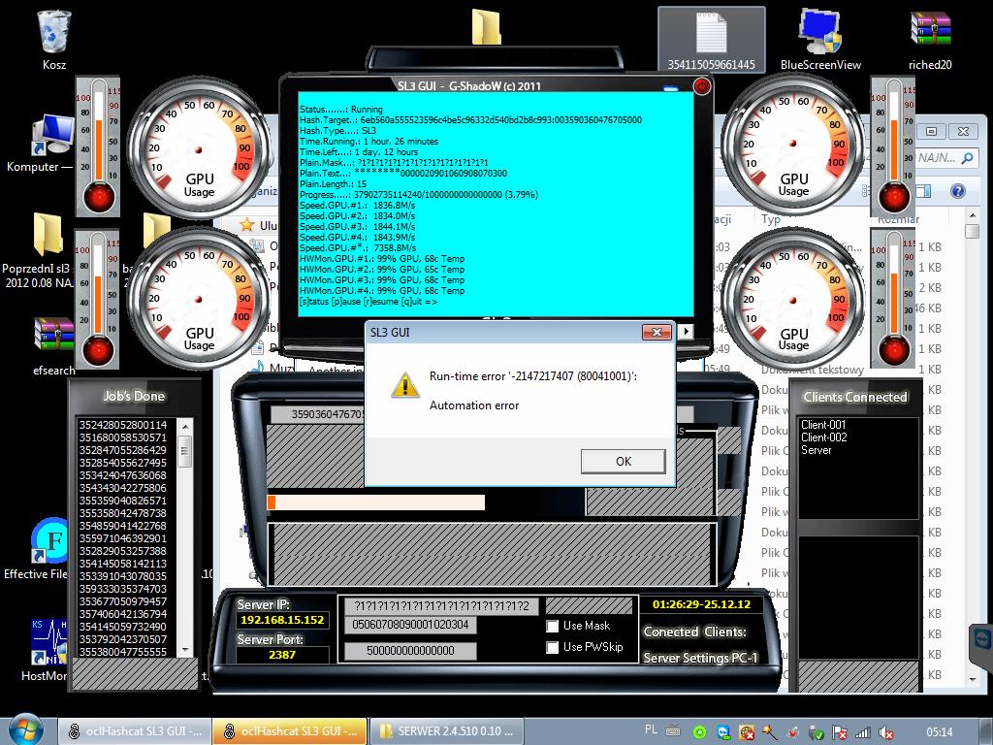Select job 359333035374703 in Job's Done
The width and height of the screenshot is (993, 745).
tap(123, 589)
